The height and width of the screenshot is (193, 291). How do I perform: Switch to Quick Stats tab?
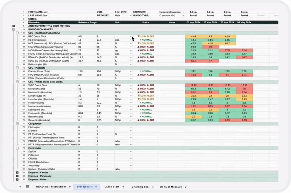pyautogui.click(x=112, y=187)
